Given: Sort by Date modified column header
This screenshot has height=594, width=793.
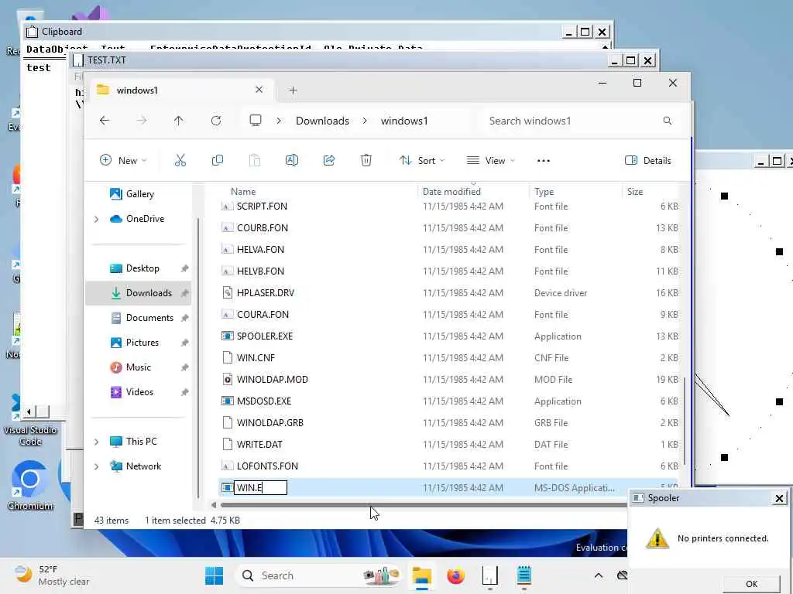Looking at the screenshot, I should (451, 192).
